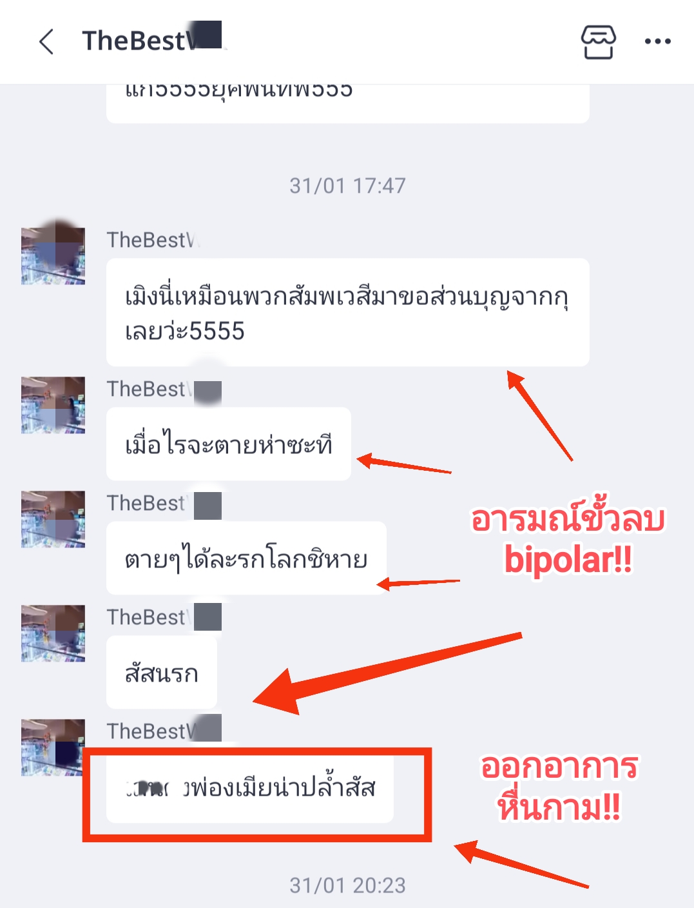Tap the 31/01 17:47 timestamp
Screen dimensions: 694x908
(x=348, y=186)
